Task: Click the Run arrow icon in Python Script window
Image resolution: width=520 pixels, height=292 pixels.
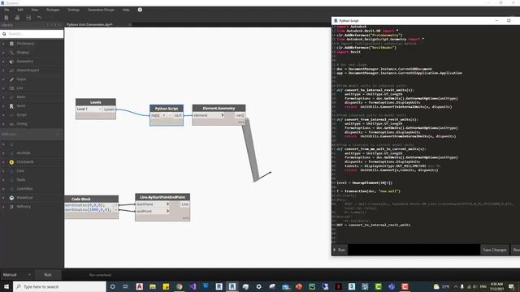Action: [335, 250]
